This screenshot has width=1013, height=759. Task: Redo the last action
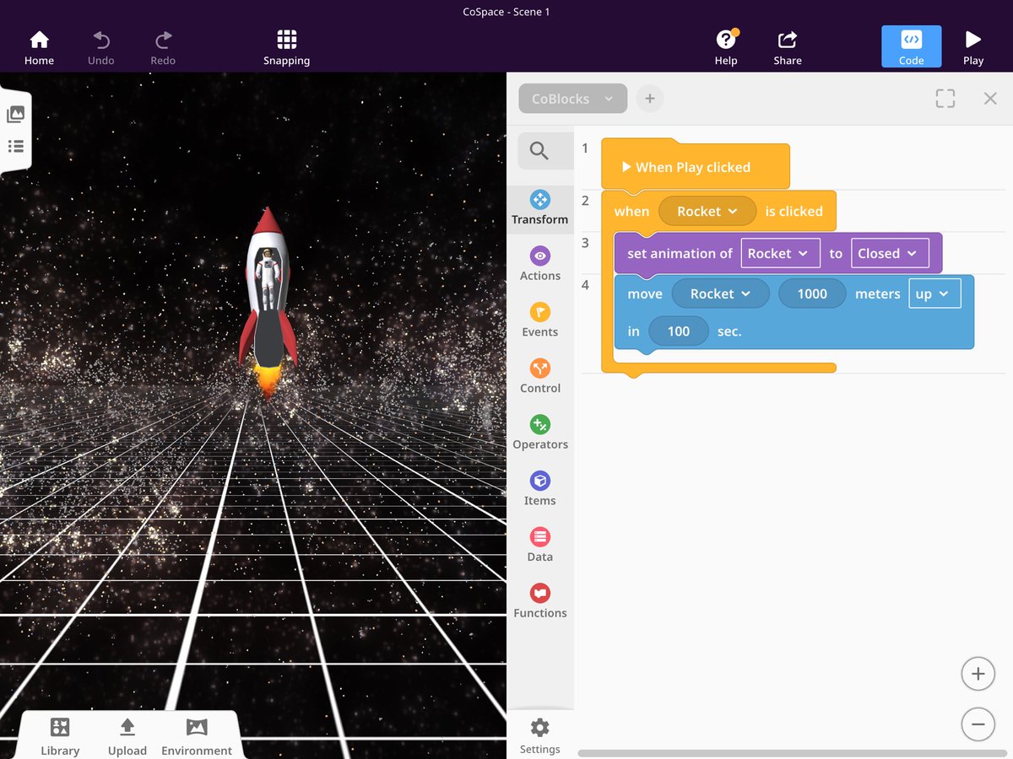(163, 48)
